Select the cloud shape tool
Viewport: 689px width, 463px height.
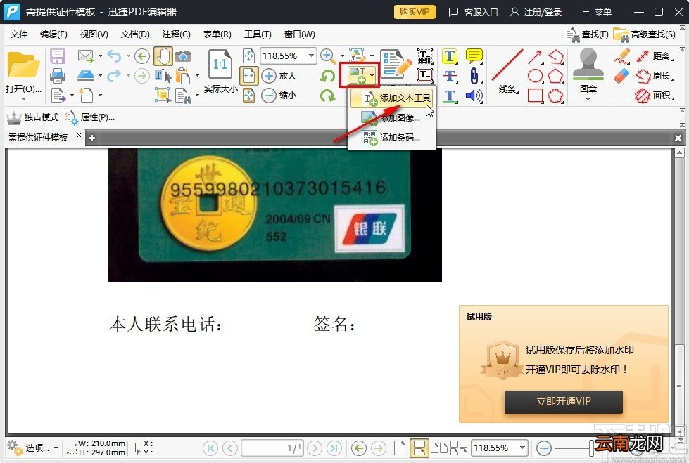pos(555,96)
